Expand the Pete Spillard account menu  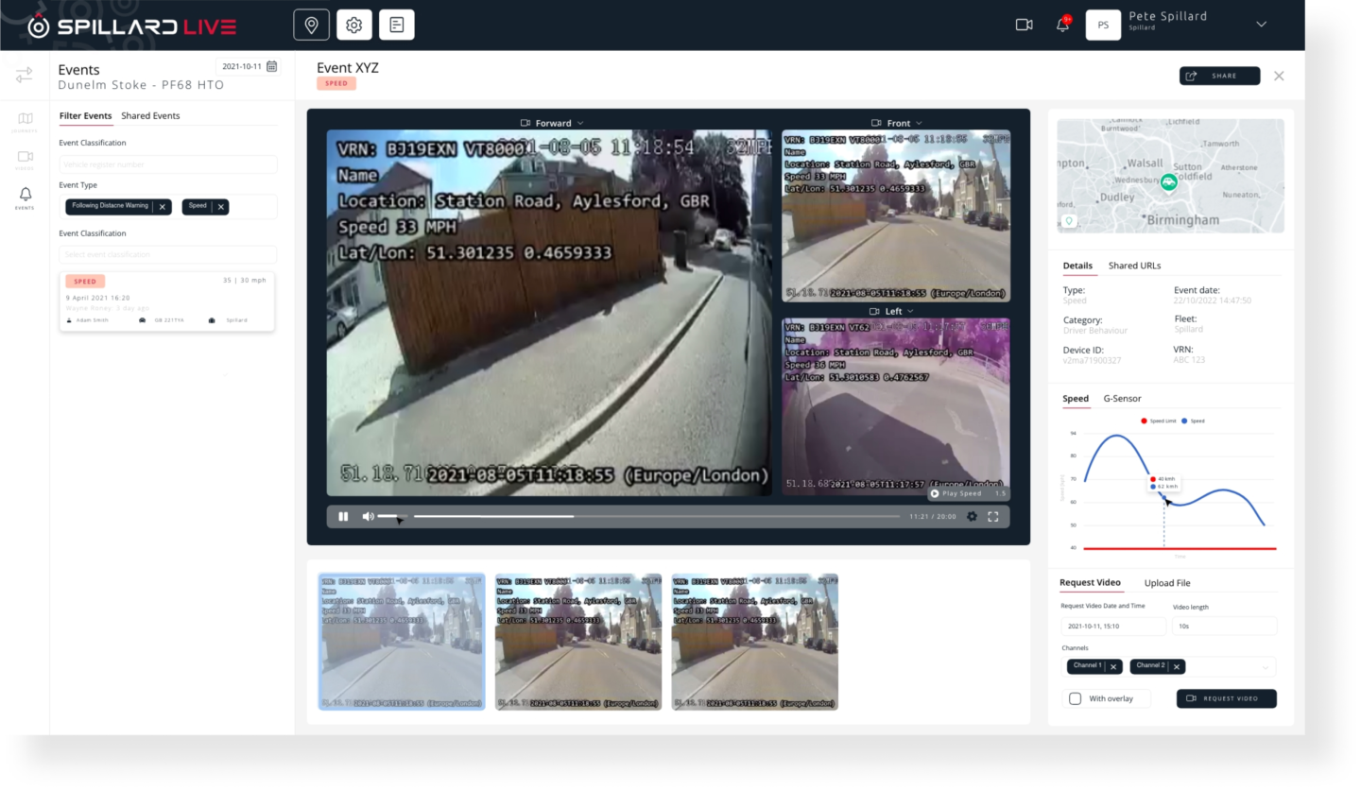(1261, 25)
